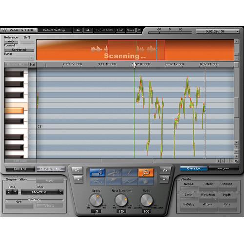The height and width of the screenshot is (244, 244).
Task: Toggle the Synth vibrato button
Action: pyautogui.click(x=189, y=199)
